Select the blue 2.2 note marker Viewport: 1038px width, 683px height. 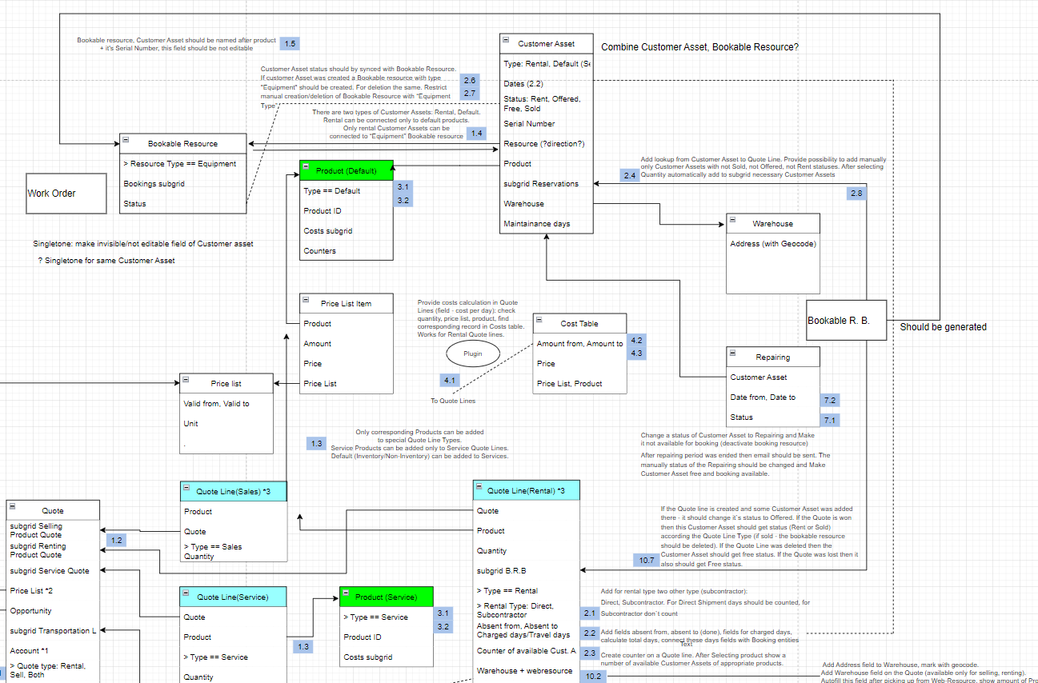591,633
